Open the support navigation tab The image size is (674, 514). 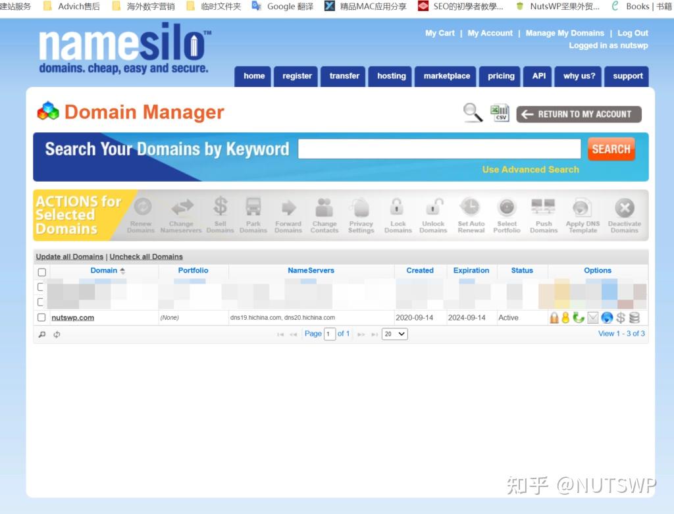coord(627,76)
